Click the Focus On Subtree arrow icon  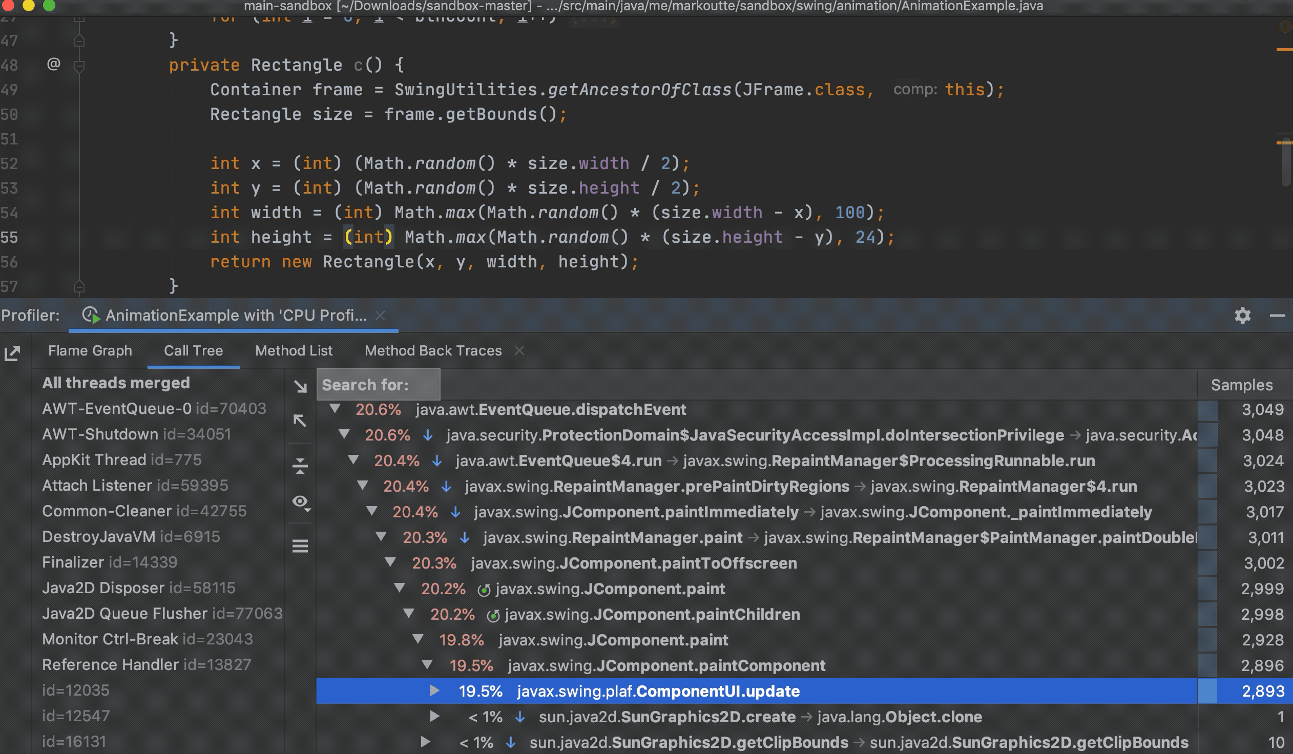[x=300, y=387]
